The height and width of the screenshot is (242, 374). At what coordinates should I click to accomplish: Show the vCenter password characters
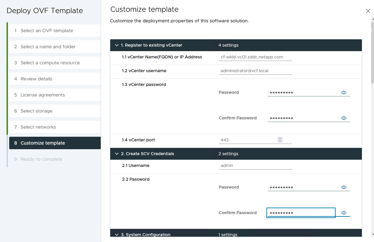coord(344,92)
